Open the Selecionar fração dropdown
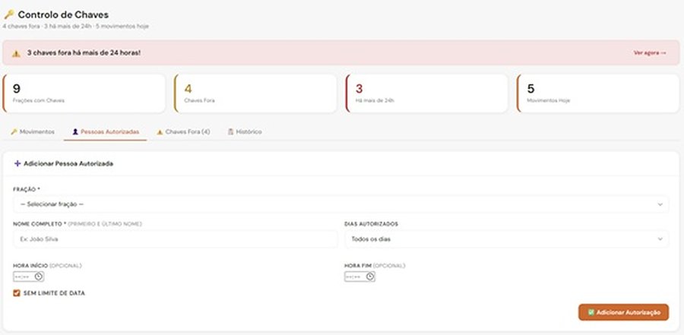This screenshot has width=684, height=335. point(340,204)
